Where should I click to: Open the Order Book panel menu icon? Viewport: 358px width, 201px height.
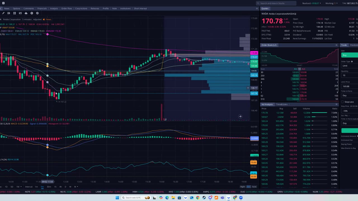click(336, 45)
